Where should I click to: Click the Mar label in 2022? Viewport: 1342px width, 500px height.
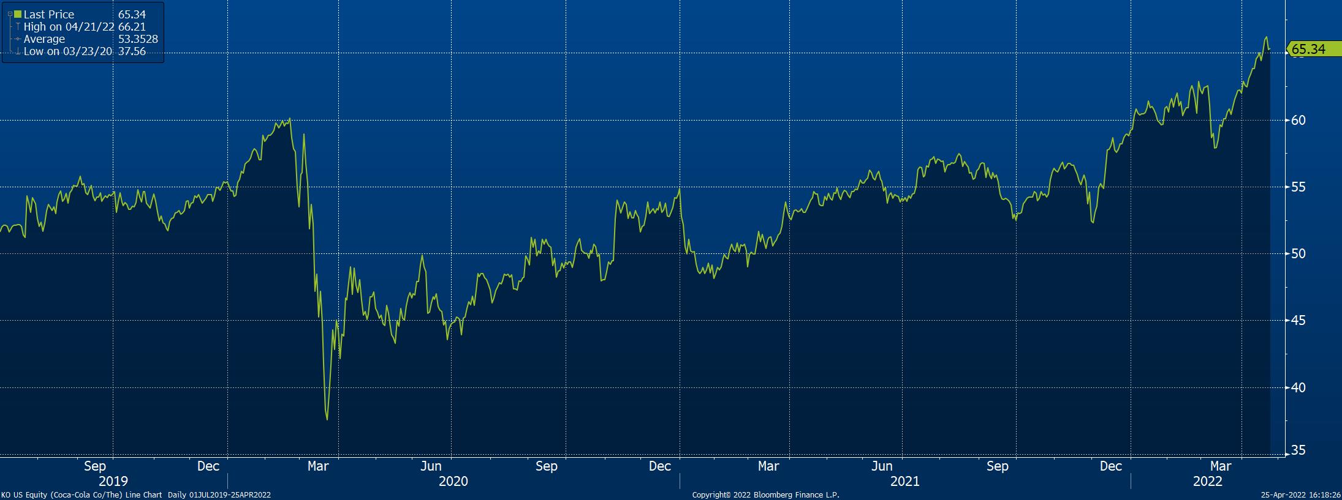click(x=1221, y=466)
